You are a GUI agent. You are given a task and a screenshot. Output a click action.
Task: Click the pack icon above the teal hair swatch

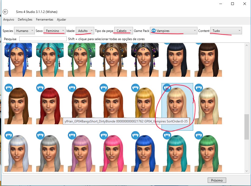tap(167, 135)
